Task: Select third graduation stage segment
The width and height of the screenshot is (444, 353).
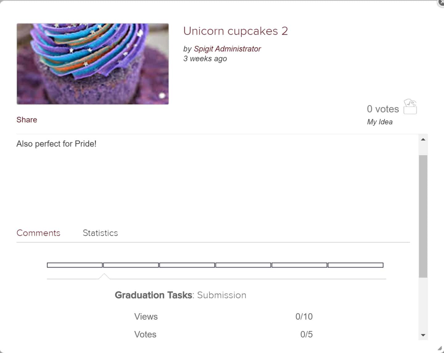Action: tap(187, 265)
